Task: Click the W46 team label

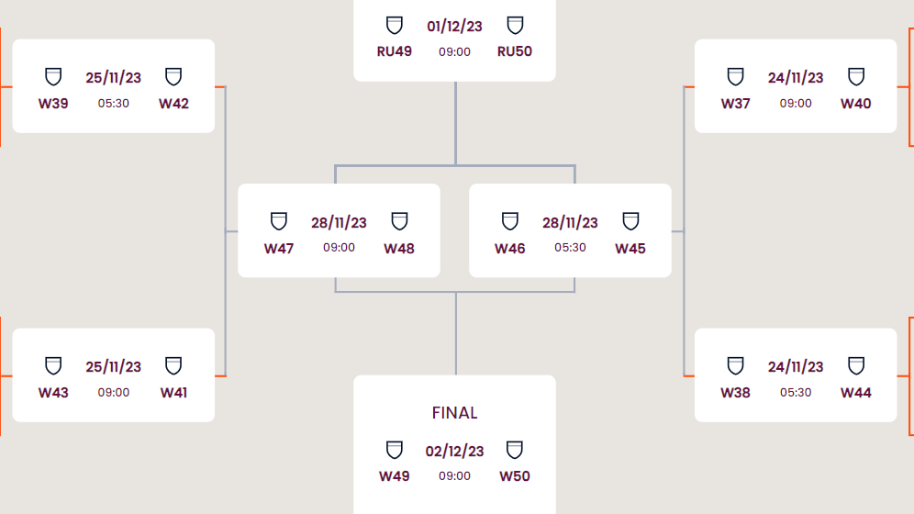Action: [x=510, y=249]
